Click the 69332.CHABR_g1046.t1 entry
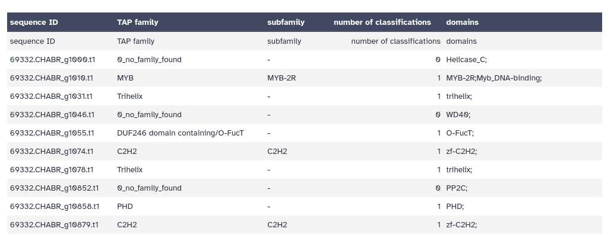614x235 pixels. point(52,115)
